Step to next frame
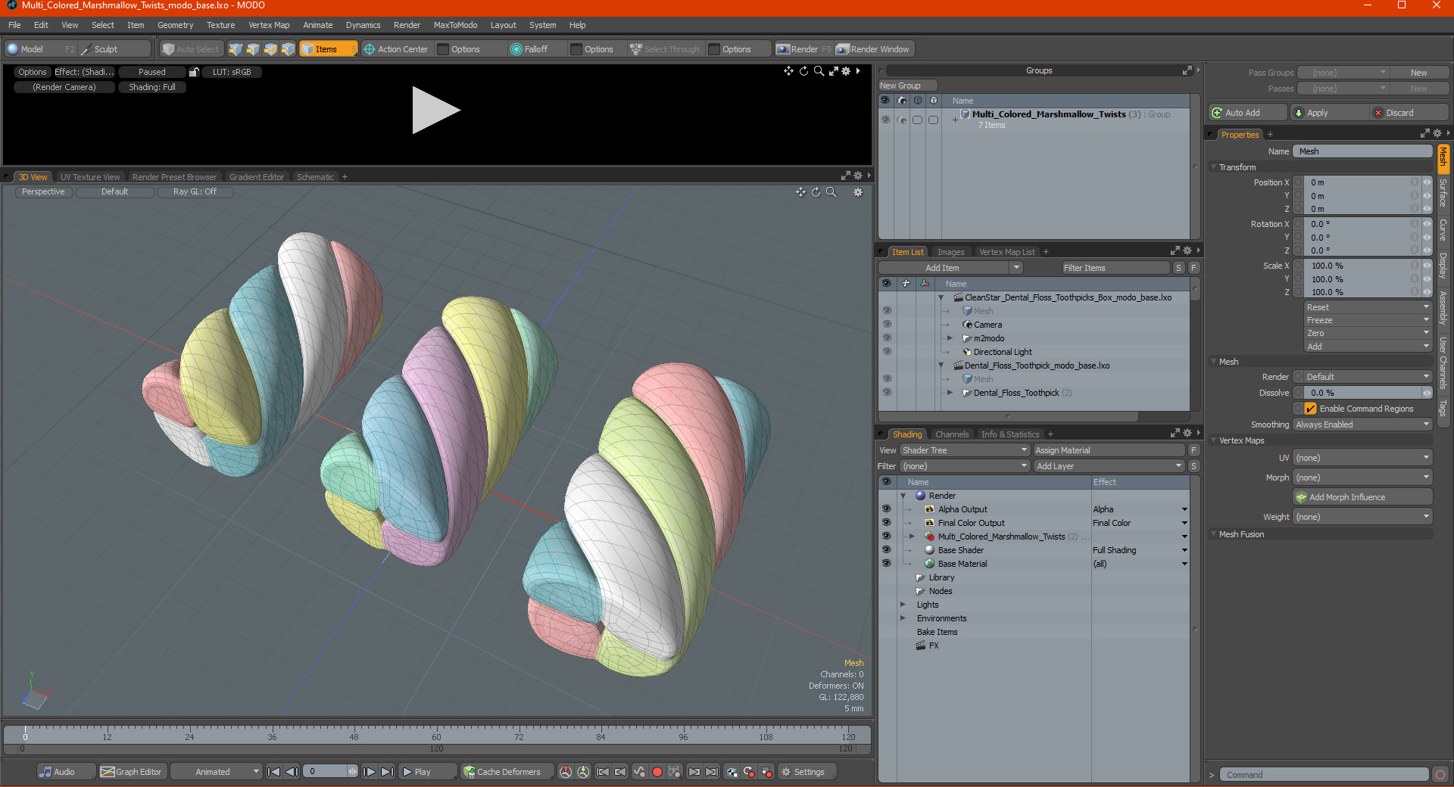1454x787 pixels. click(369, 772)
